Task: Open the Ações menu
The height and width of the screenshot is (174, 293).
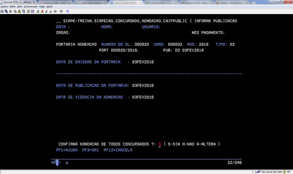Action: tap(42, 6)
